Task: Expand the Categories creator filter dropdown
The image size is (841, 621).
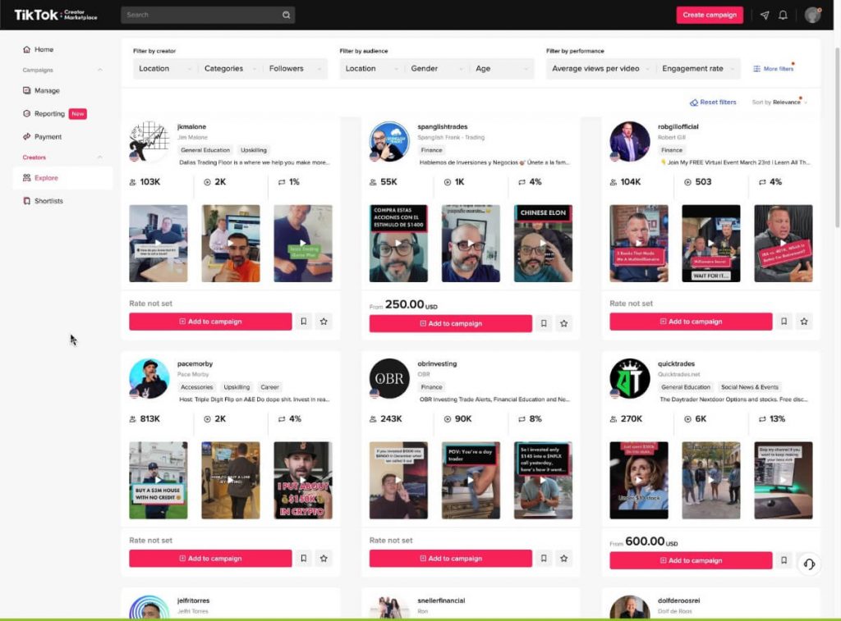Action: pos(229,69)
